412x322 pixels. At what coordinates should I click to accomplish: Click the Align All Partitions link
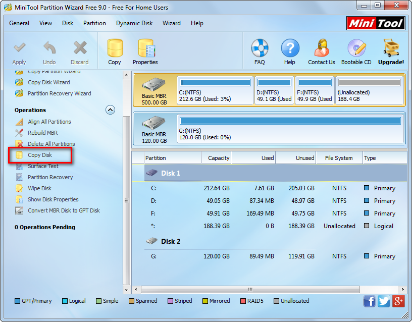49,122
